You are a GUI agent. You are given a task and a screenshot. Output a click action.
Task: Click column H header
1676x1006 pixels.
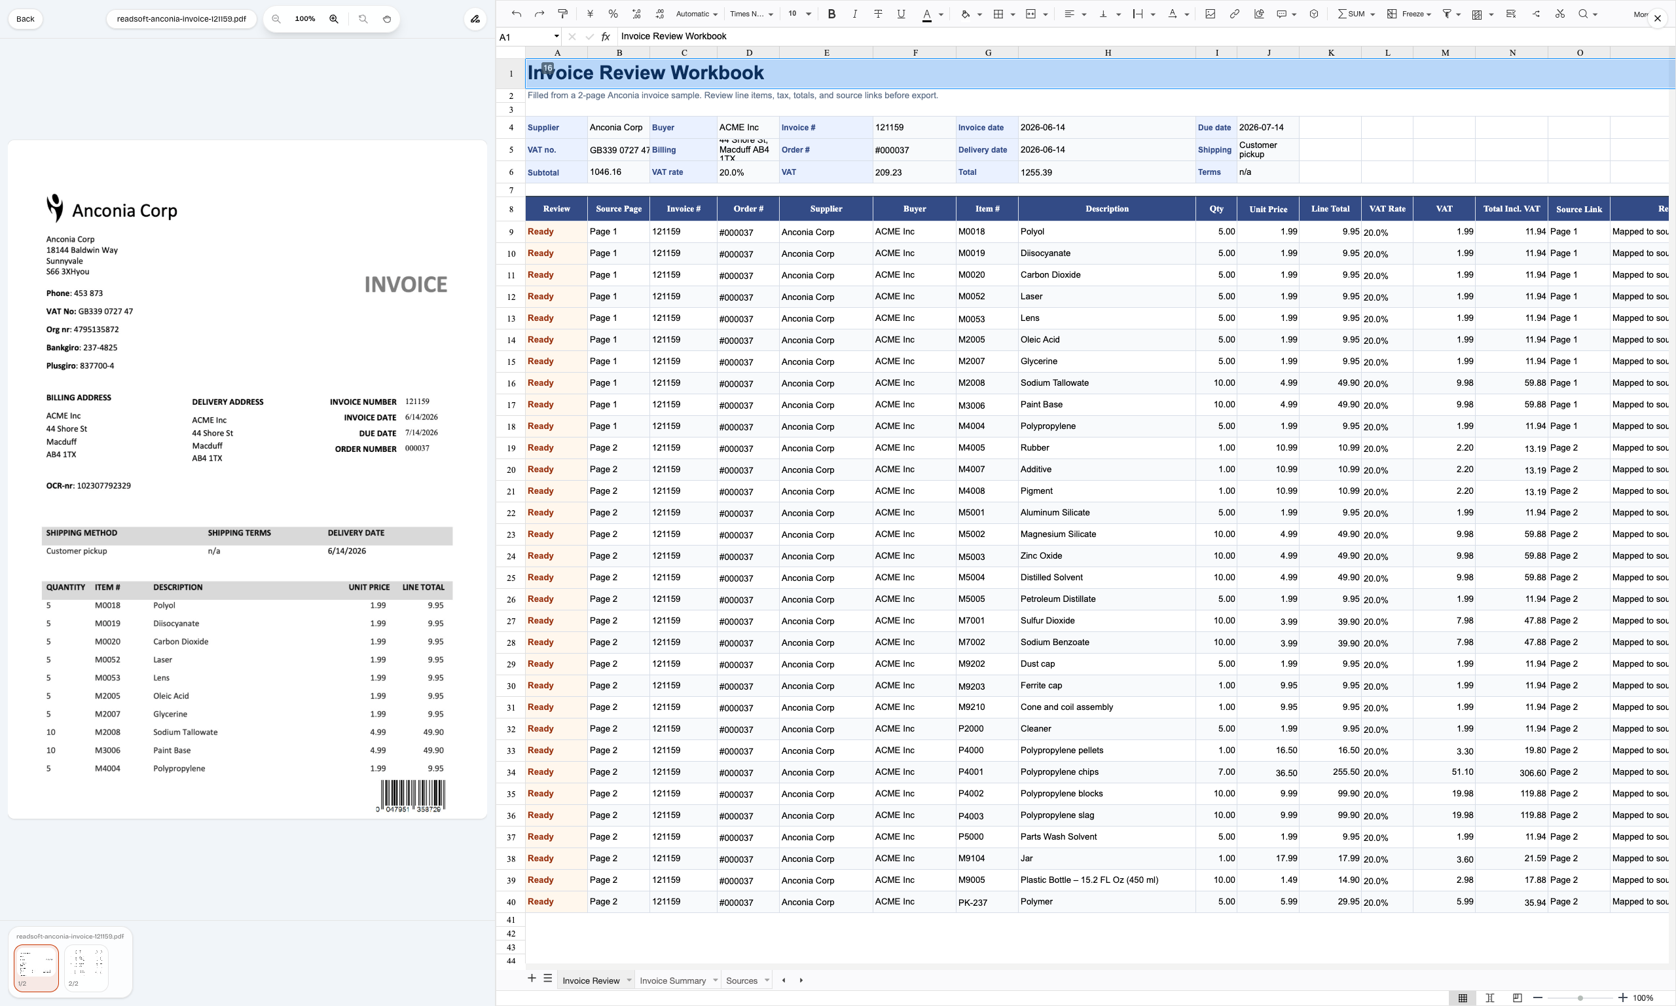(x=1107, y=52)
